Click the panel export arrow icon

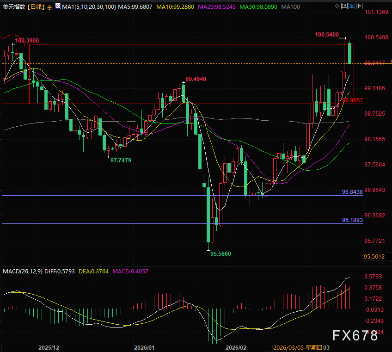pyautogui.click(x=359, y=6)
